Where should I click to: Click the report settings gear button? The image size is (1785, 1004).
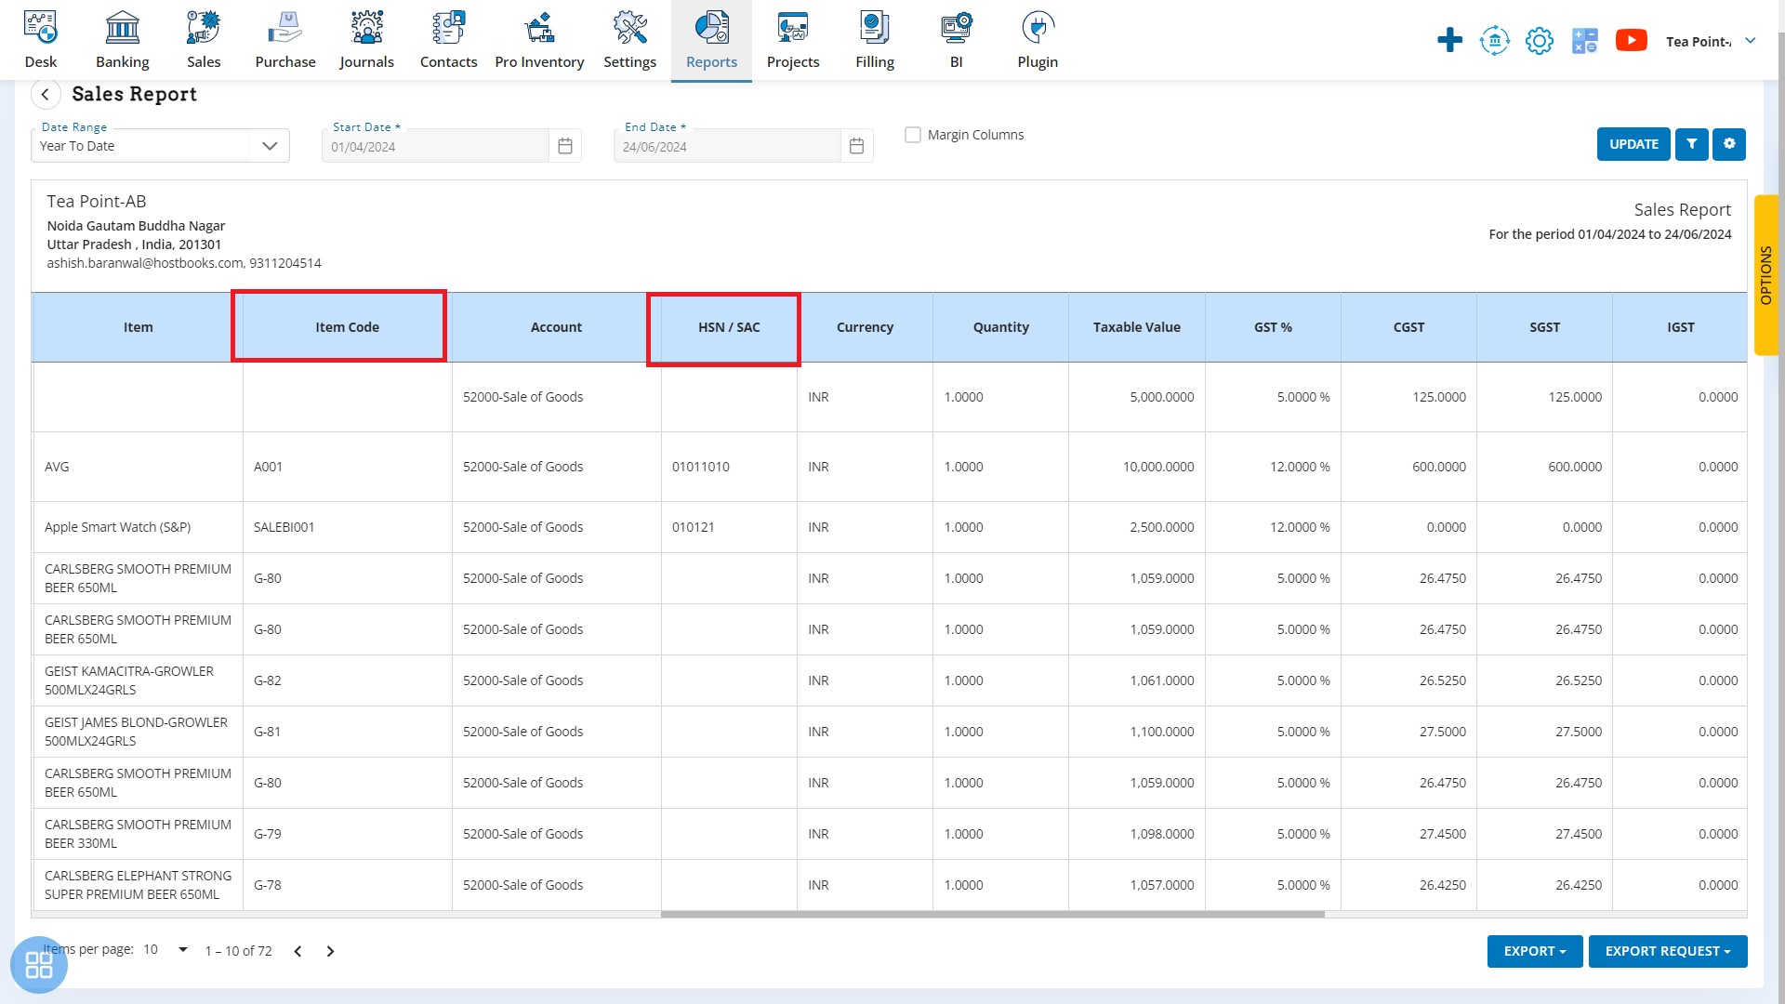point(1729,144)
